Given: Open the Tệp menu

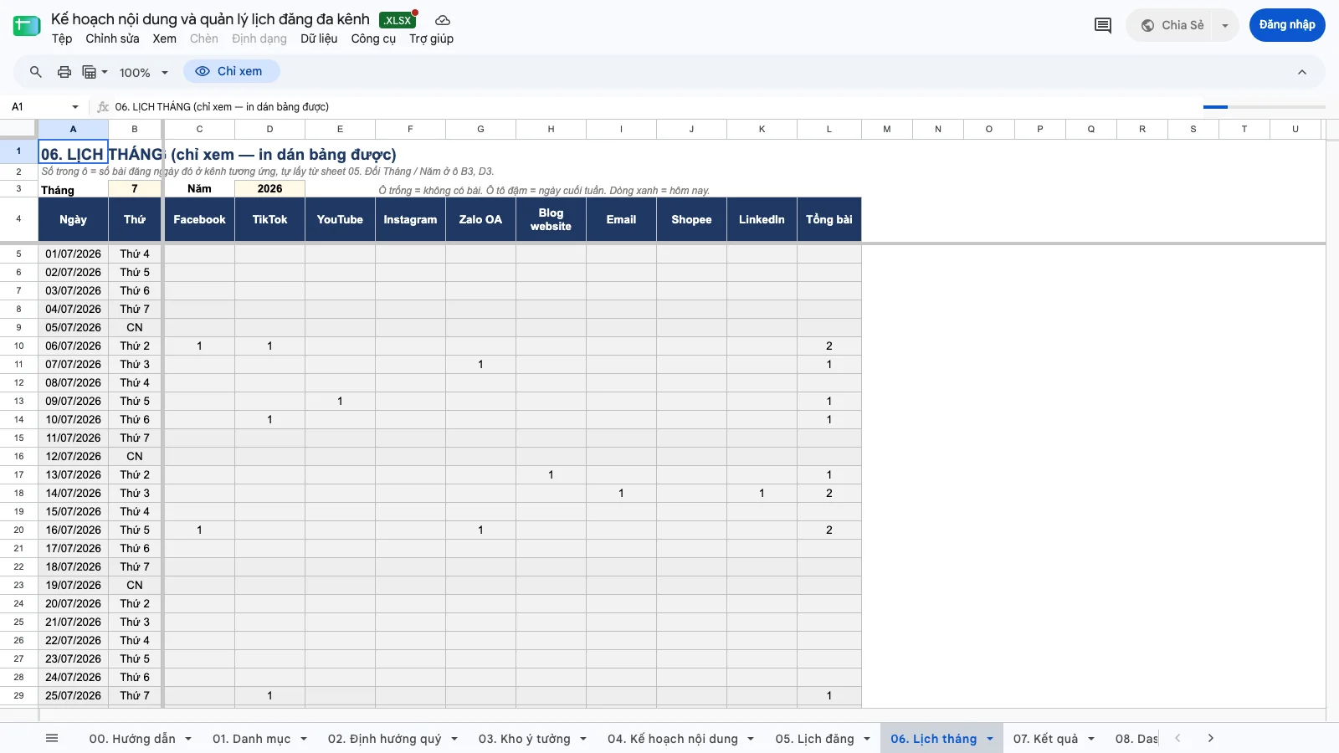Looking at the screenshot, I should [x=62, y=38].
